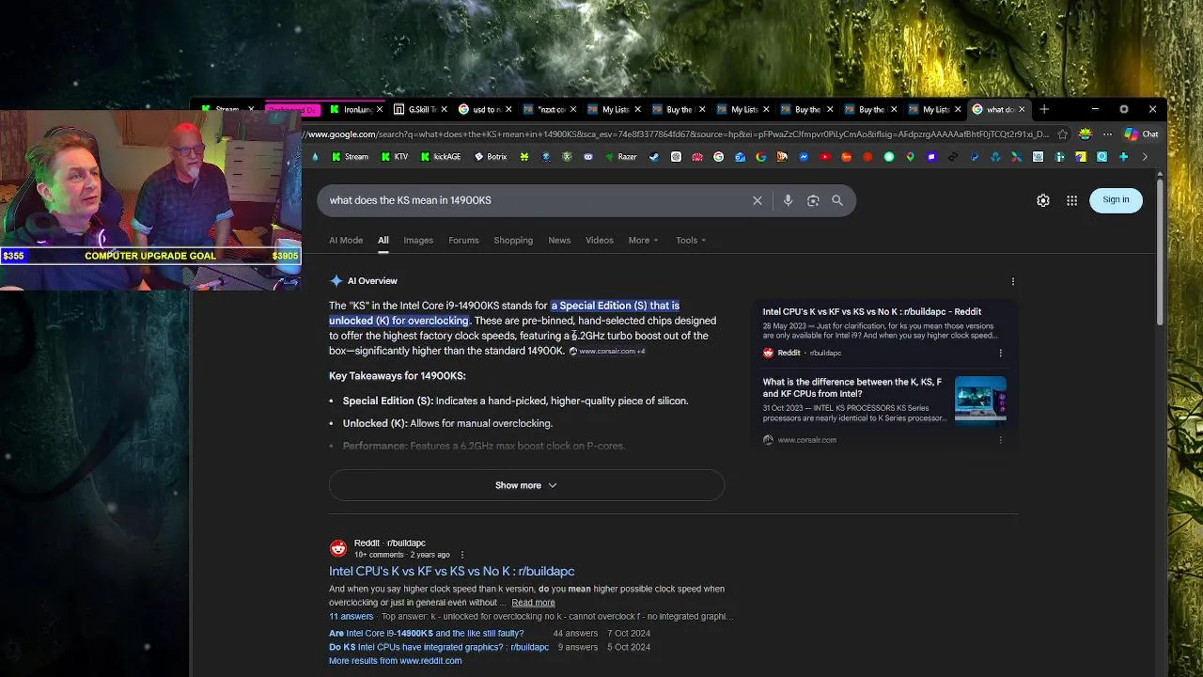Select the Forums search tab
Viewport: 1203px width, 677px height.
[463, 241]
